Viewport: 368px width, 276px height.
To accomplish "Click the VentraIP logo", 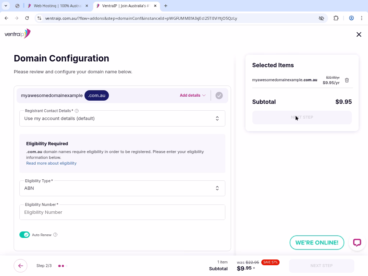I will pos(17,34).
